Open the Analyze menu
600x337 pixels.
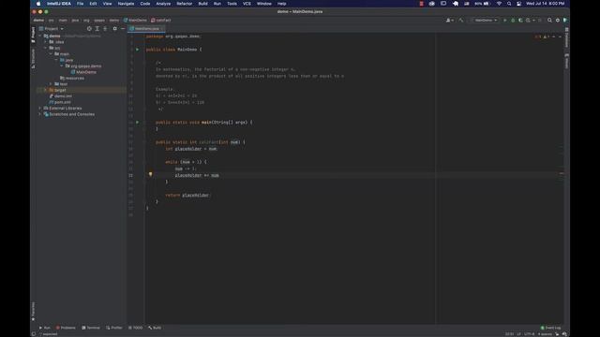[163, 4]
